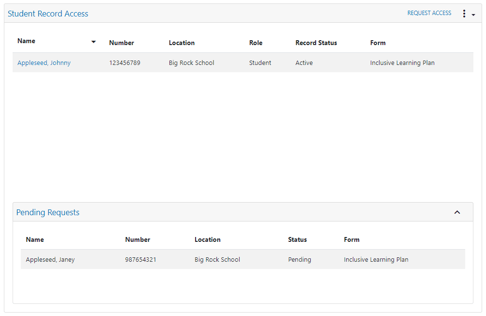Viewport: 486px width, 316px height.
Task: Sort by Name using the arrow
Action: coord(93,42)
